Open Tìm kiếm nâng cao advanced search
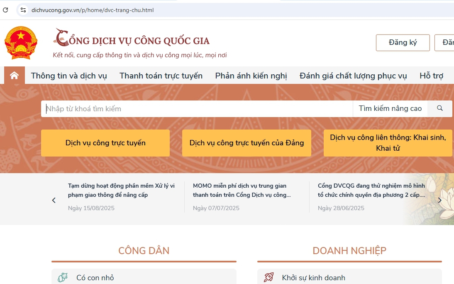Viewport: 454px width, 284px height. pyautogui.click(x=390, y=108)
